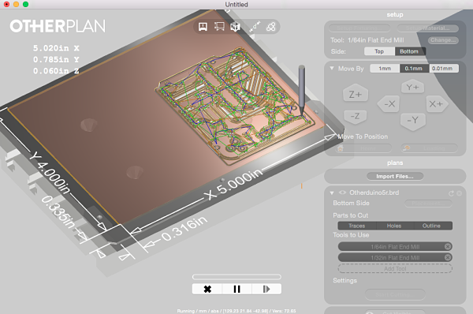Click the 0.785in Y coordinate readout

pyautogui.click(x=56, y=60)
